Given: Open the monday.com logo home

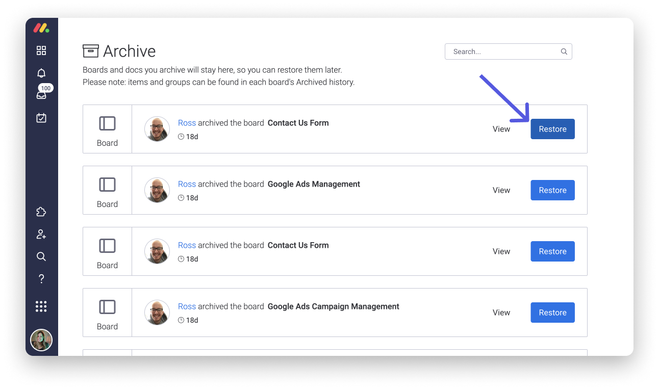Looking at the screenshot, I should click(x=41, y=29).
